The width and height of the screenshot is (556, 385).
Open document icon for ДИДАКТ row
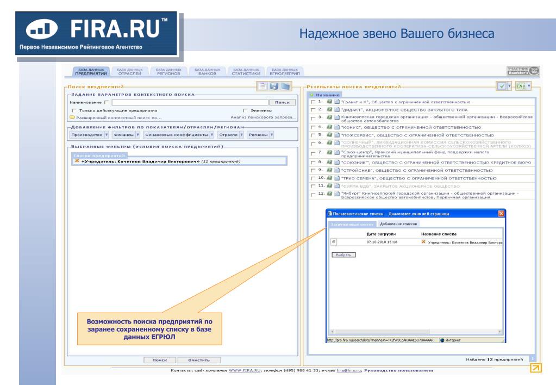pos(337,109)
